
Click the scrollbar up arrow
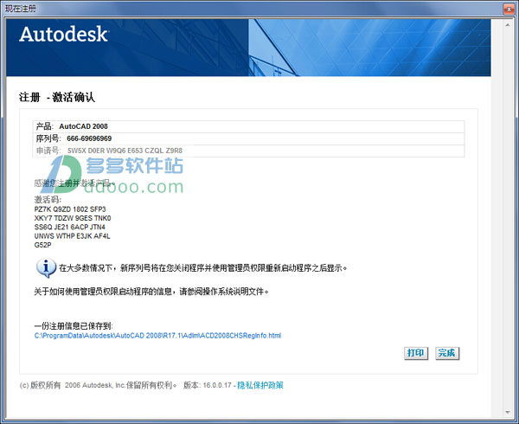click(508, 25)
